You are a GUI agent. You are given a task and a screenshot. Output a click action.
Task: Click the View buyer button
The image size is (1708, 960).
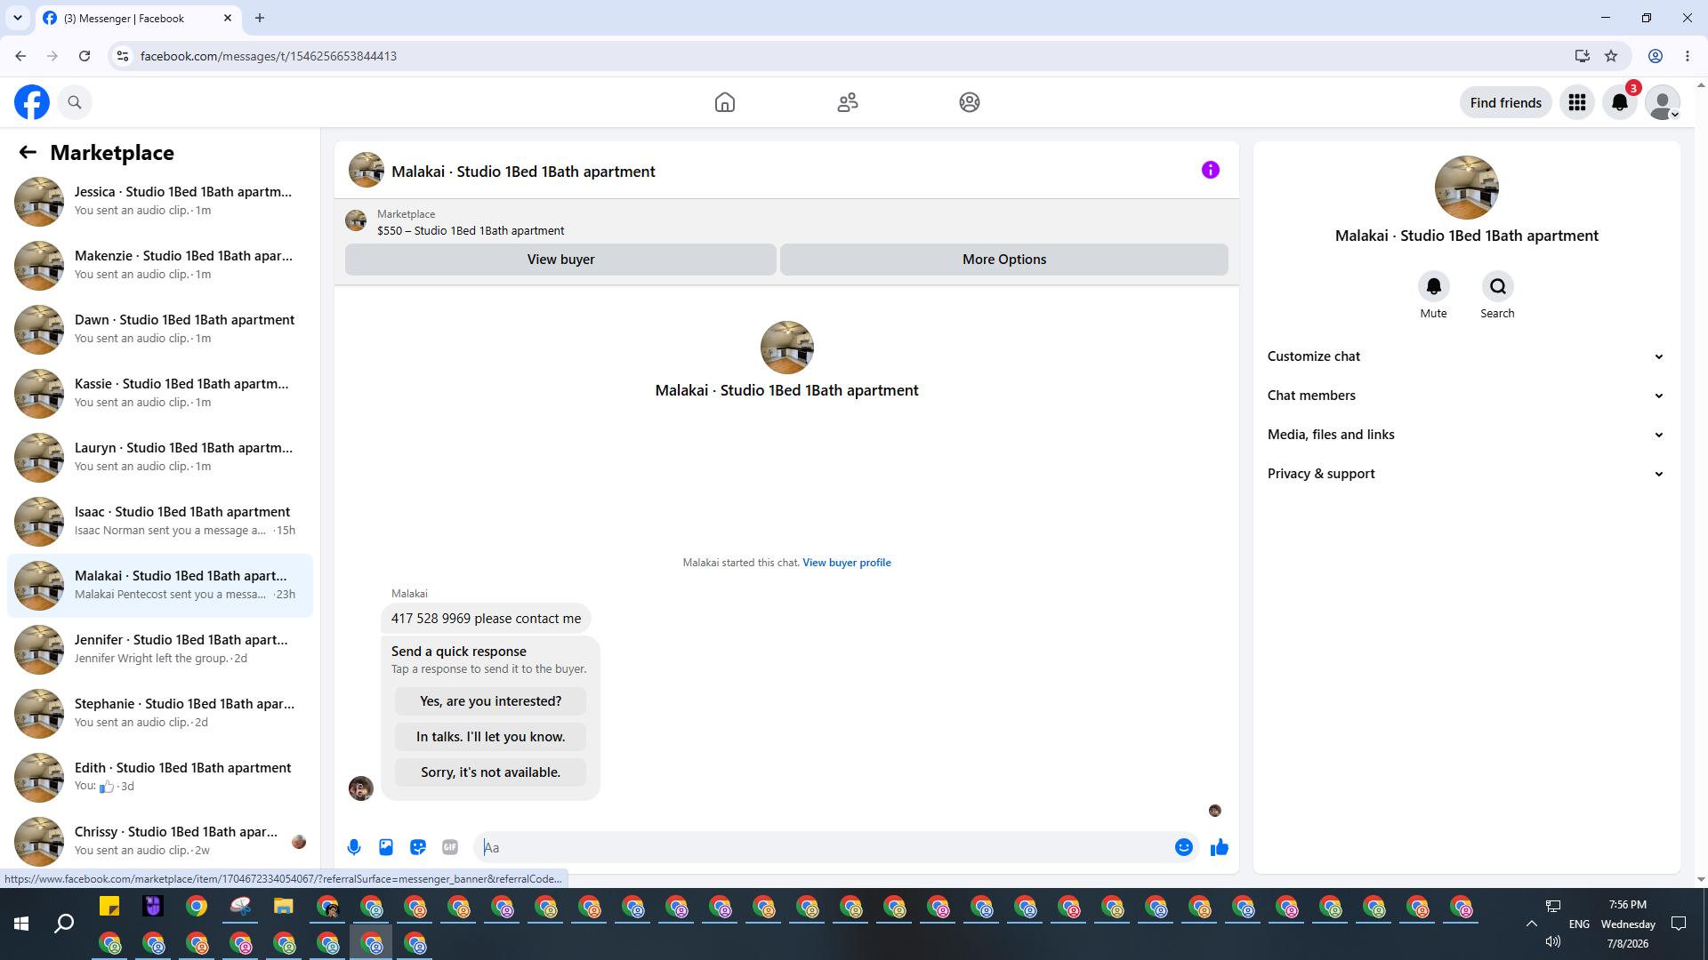[x=560, y=260]
